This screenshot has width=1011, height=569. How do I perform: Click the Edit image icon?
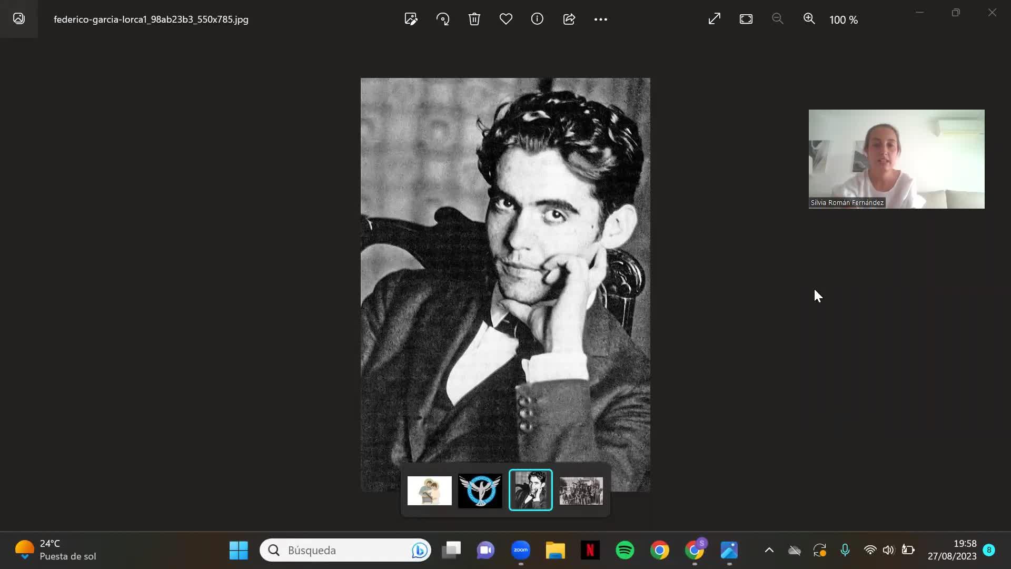(x=411, y=19)
